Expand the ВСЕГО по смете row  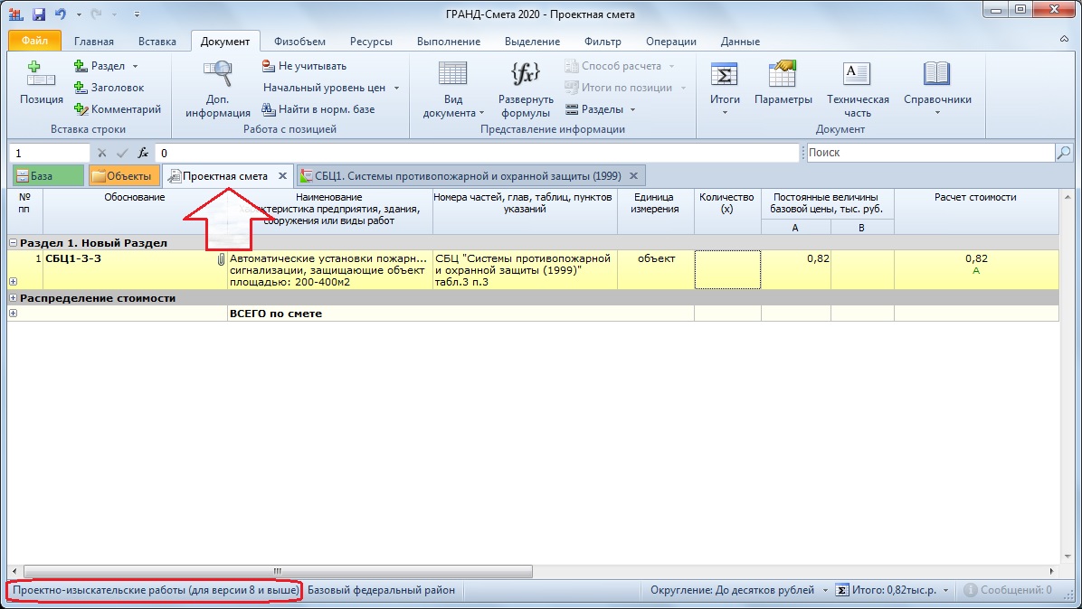[x=13, y=313]
